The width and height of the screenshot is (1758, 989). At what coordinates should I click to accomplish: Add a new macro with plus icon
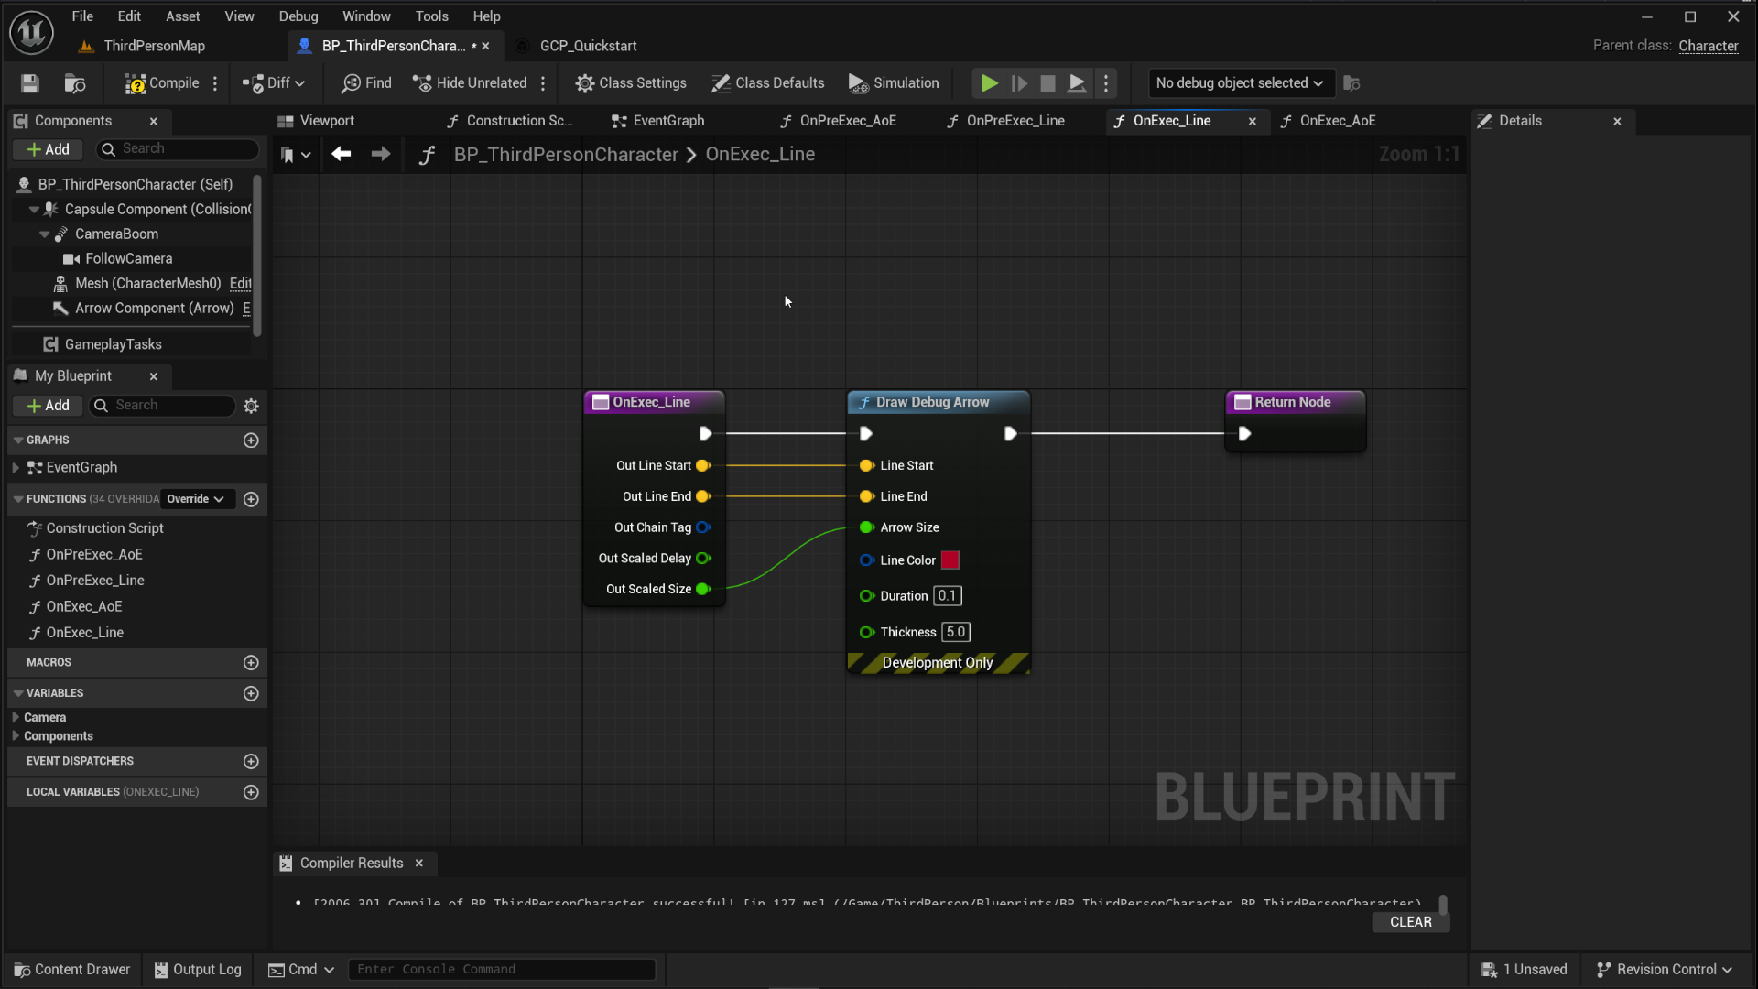pos(251,662)
